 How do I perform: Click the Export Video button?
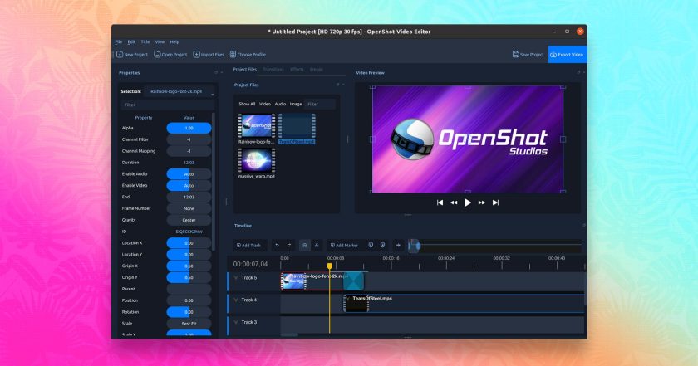point(567,55)
